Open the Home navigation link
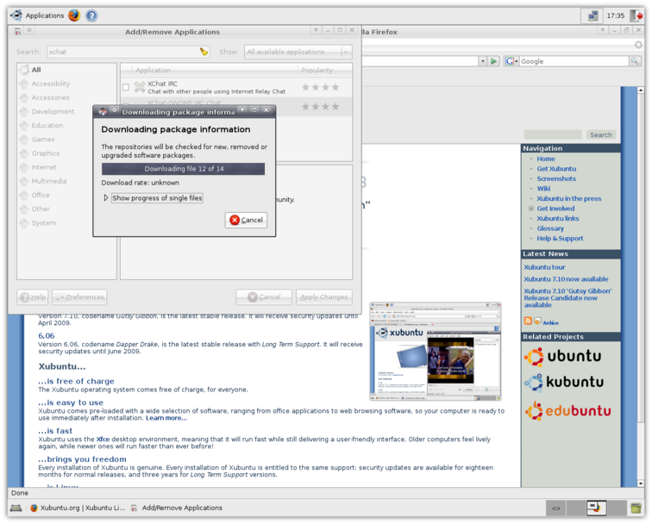 [x=546, y=159]
